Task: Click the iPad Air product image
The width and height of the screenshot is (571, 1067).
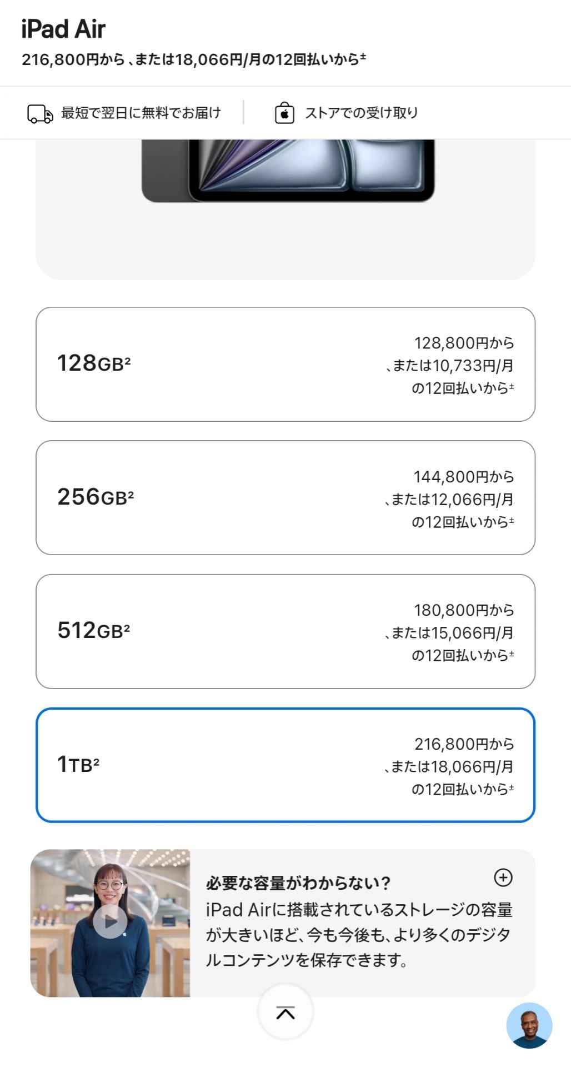Action: (288, 169)
